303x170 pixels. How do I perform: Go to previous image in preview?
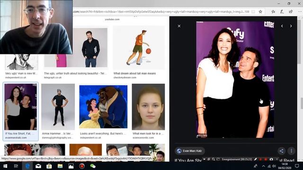click(282, 26)
